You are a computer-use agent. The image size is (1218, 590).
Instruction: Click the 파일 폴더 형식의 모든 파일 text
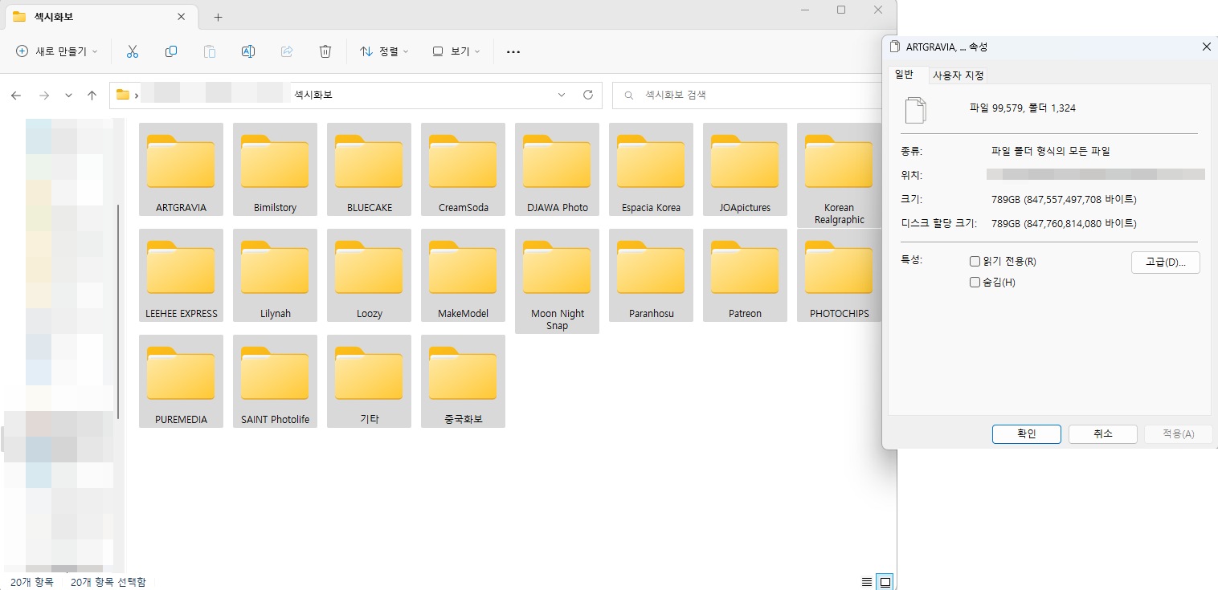1051,151
